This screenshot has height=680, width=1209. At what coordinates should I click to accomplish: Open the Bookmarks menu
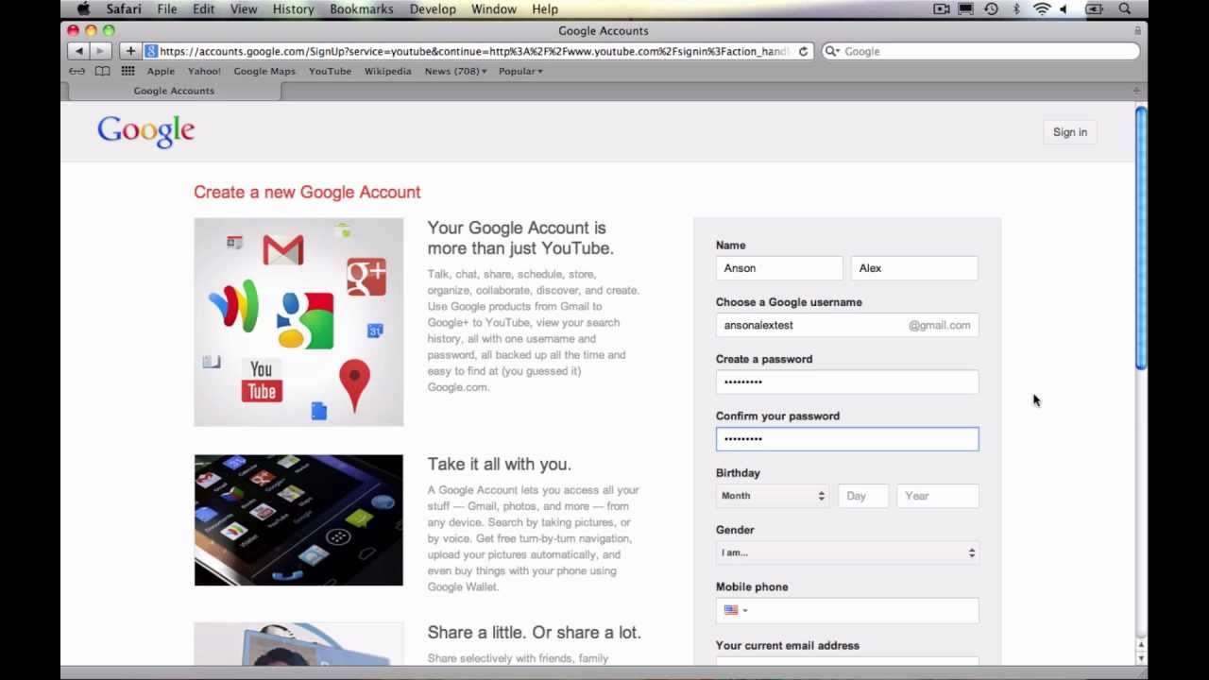[x=362, y=8]
